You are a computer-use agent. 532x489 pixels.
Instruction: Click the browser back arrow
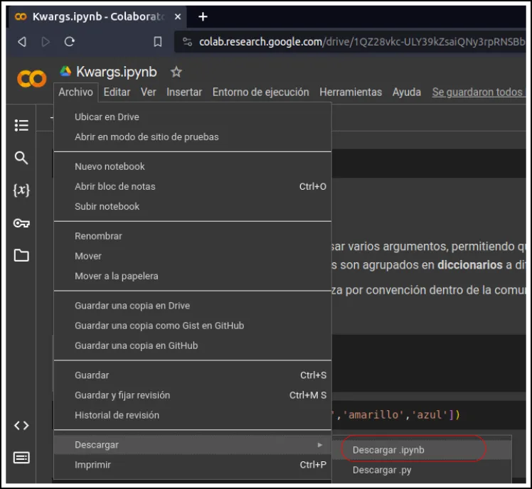[22, 42]
